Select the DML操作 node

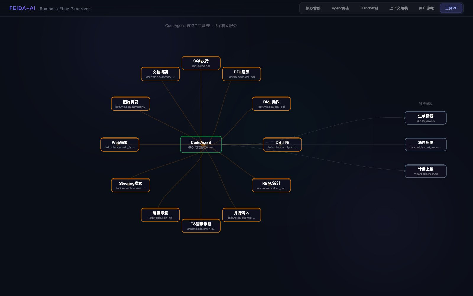click(271, 104)
